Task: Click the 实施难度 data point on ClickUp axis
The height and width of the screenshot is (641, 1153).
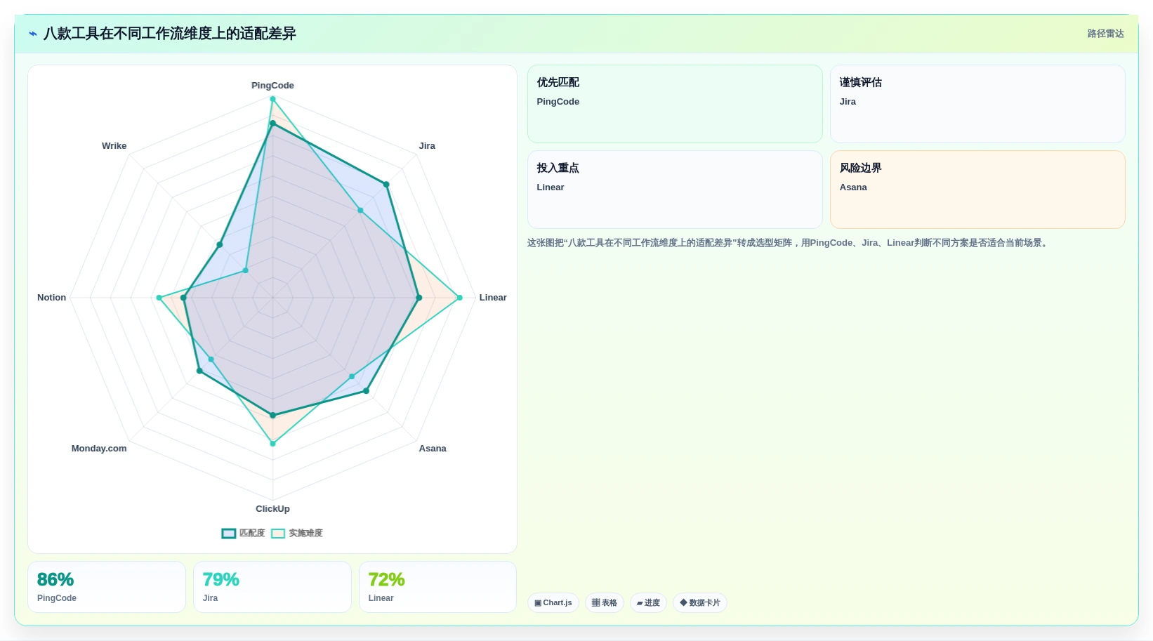Action: coord(273,444)
